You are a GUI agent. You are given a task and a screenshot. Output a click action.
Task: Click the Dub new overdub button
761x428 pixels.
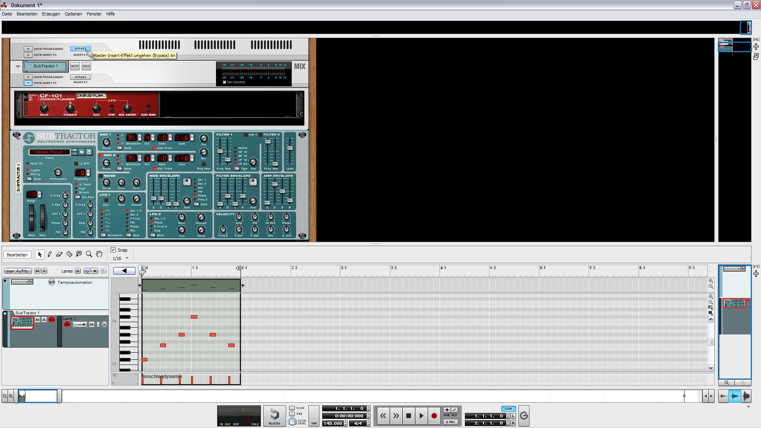point(447,410)
